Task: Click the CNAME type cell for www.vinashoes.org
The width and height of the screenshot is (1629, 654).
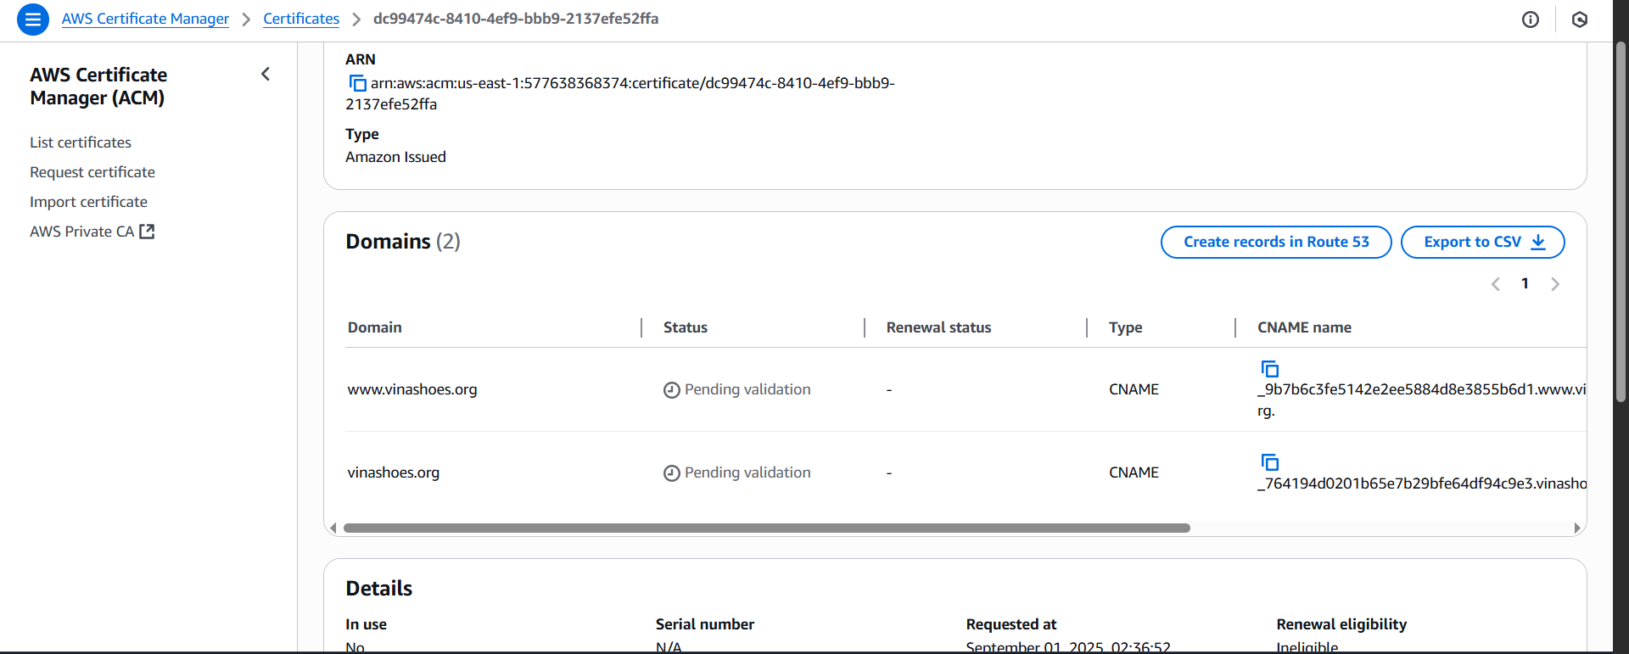Action: point(1134,389)
